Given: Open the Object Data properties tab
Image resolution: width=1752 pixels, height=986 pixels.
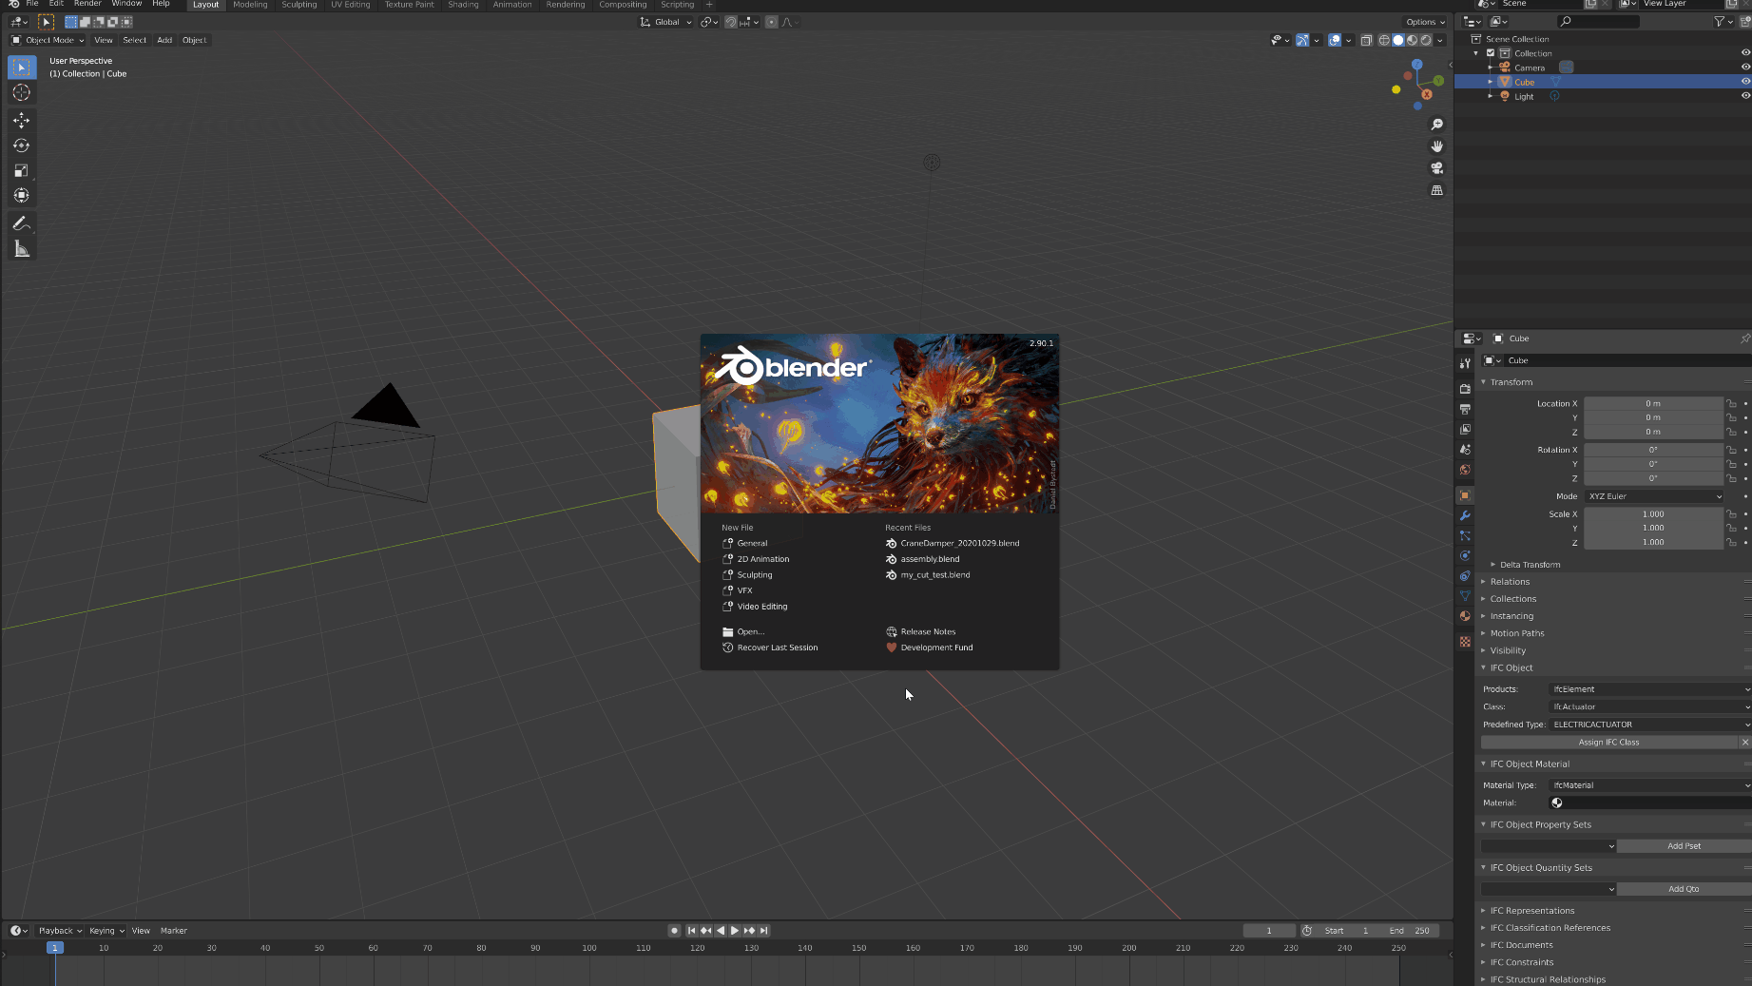Looking at the screenshot, I should 1465,596.
